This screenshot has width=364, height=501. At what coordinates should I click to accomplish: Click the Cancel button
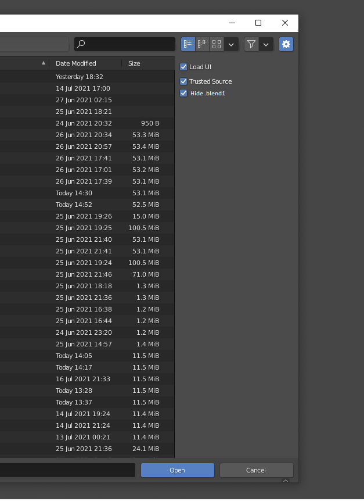pyautogui.click(x=256, y=470)
